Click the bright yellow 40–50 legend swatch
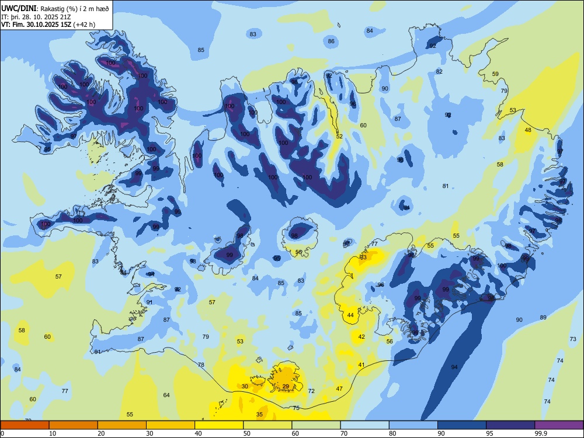This screenshot has height=438, width=584. pos(219,425)
